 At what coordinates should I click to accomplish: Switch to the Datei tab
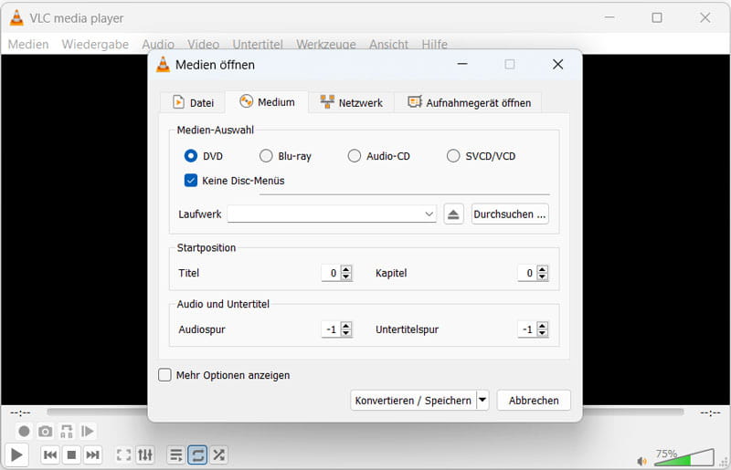pos(193,102)
